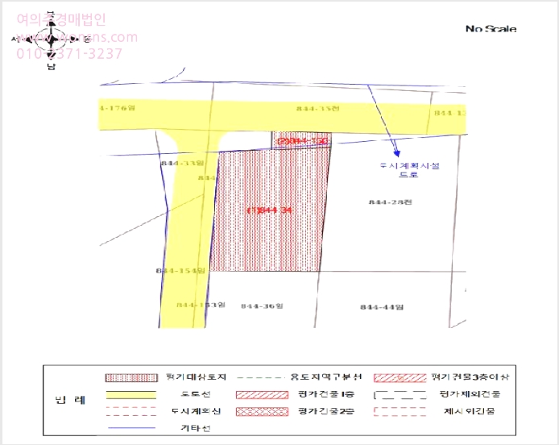Image resolution: width=559 pixels, height=445 pixels.
Task: Click the blue 도시계획시설 도로 annotation text
Action: (x=409, y=170)
